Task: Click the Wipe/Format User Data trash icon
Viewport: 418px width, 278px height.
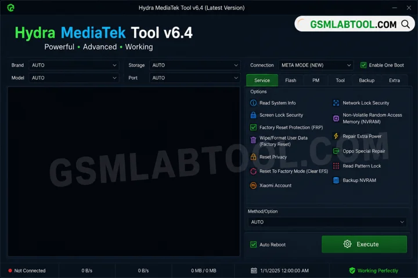Action: 253,140
